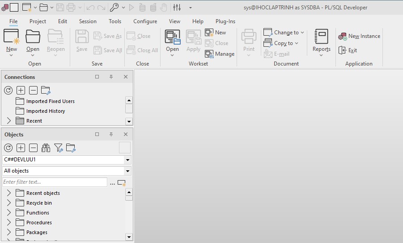
Task: Click the Objects folder configure icon
Action: tap(71, 148)
